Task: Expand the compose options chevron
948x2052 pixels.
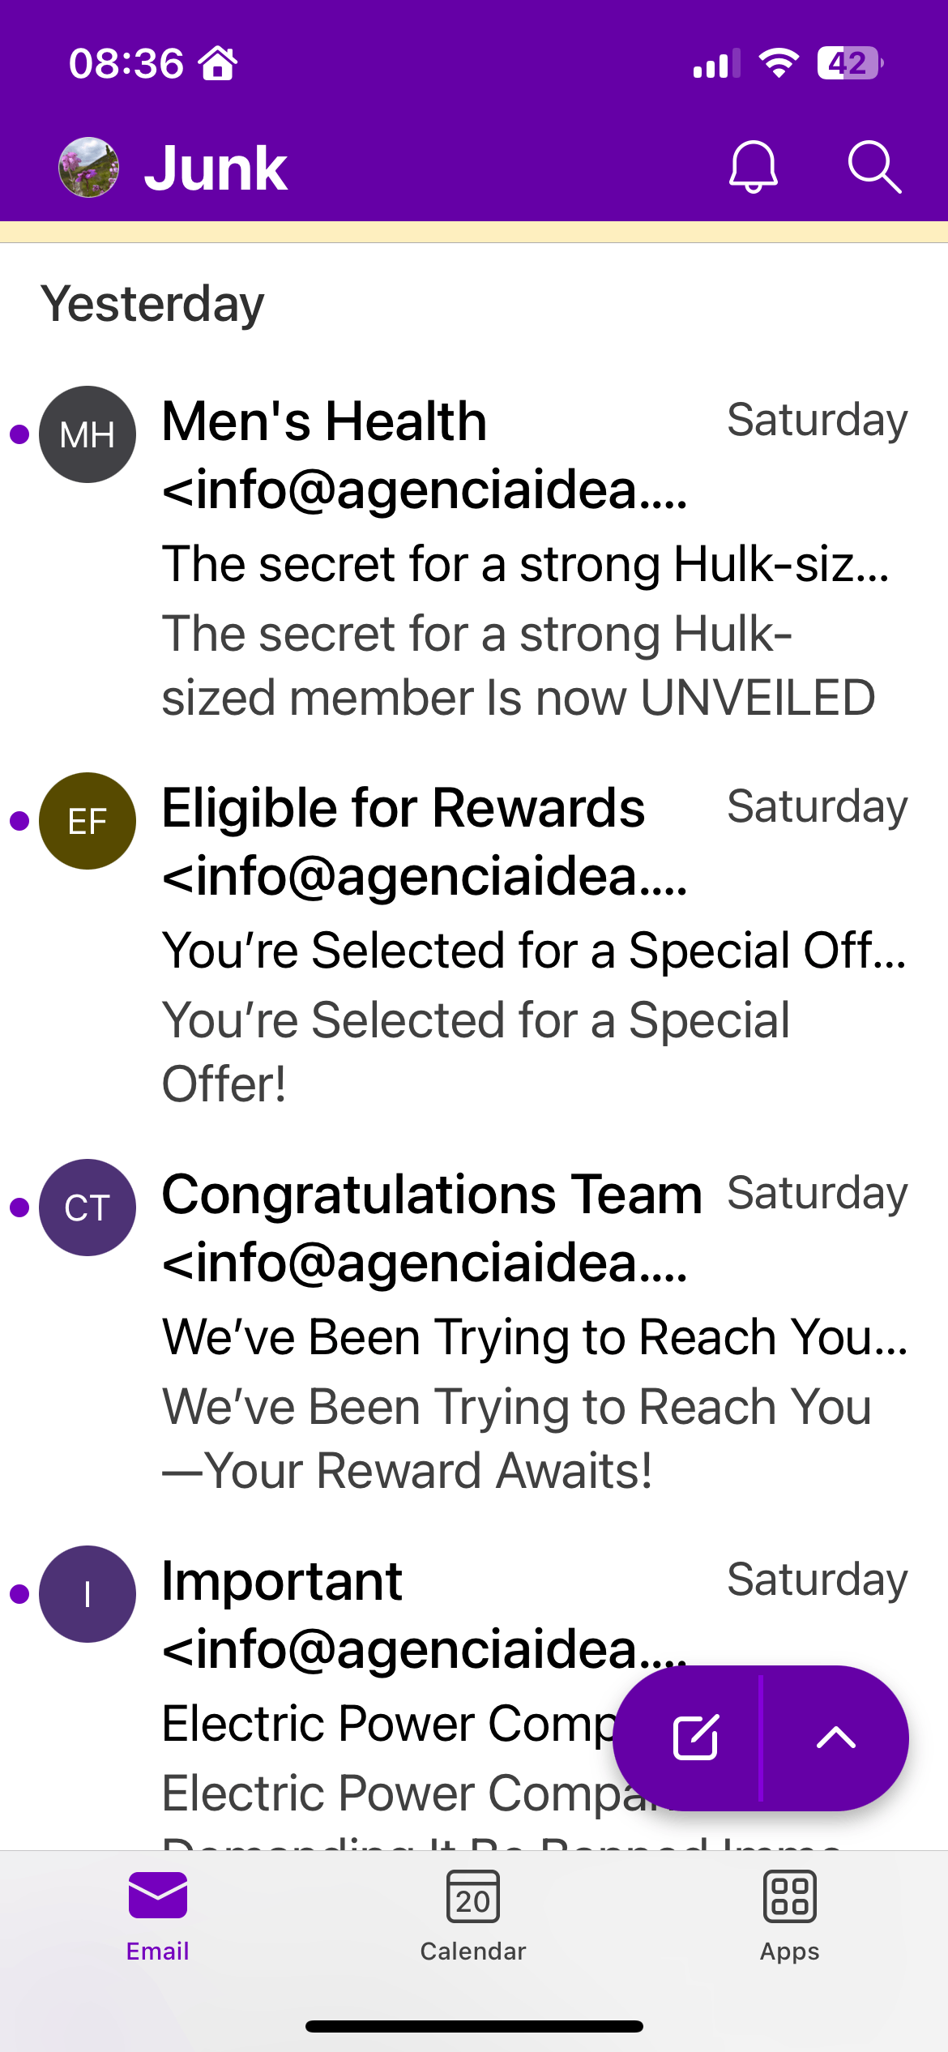Action: (836, 1738)
